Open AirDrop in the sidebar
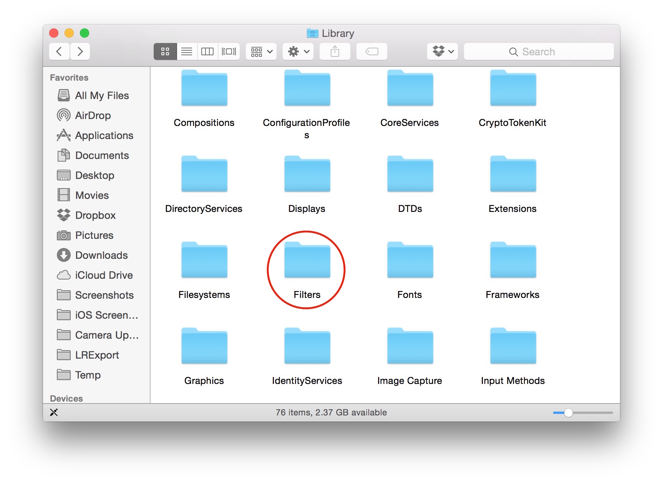The image size is (663, 483). tap(93, 116)
